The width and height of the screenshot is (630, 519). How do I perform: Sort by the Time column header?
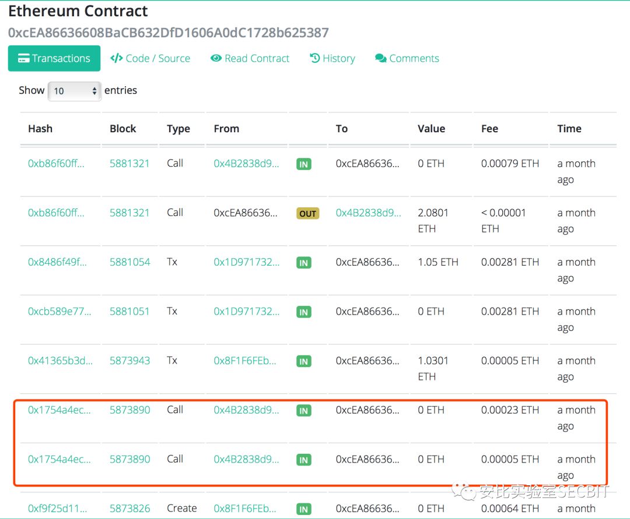pyautogui.click(x=569, y=129)
